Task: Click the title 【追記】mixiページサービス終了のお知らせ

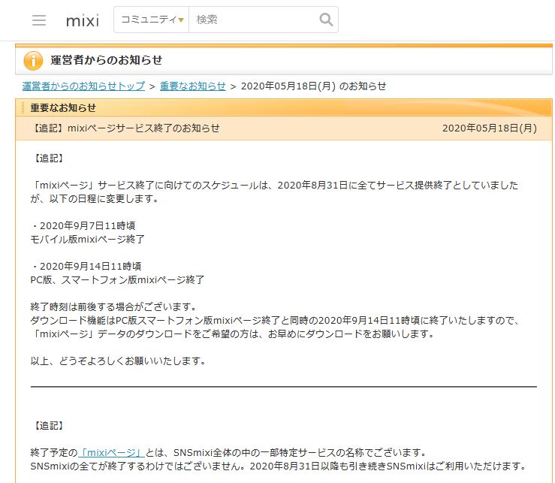Action: click(x=125, y=128)
